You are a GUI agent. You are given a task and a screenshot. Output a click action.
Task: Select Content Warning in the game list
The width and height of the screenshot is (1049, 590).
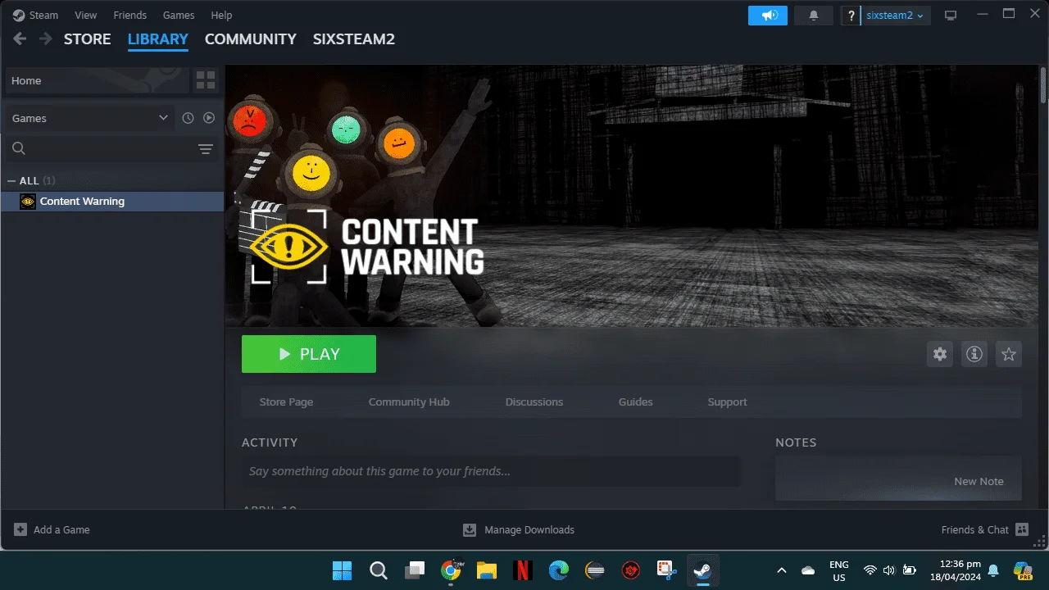[x=112, y=201]
